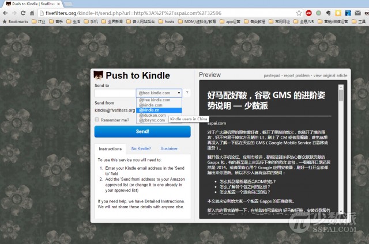This screenshot has width=369, height=244.
Task: Bookmark this page with the star icon
Action: tap(299, 13)
